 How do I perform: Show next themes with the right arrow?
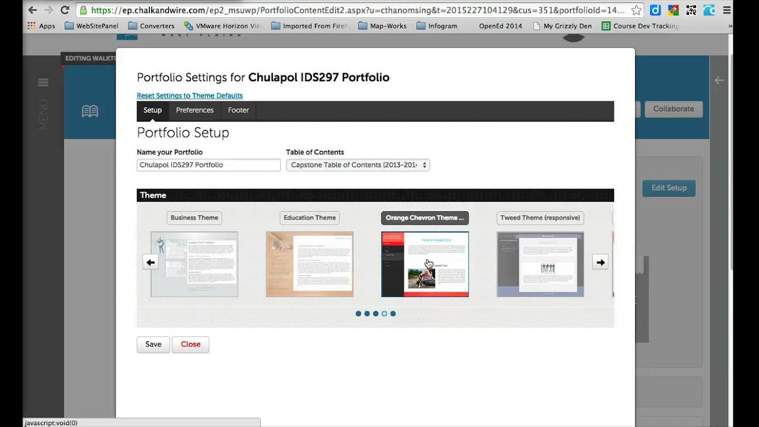(601, 262)
